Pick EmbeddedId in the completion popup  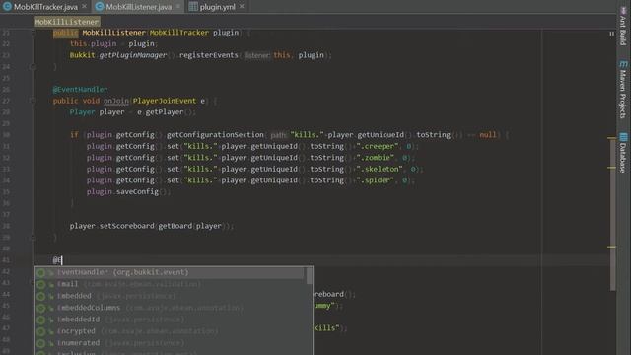pyautogui.click(x=170, y=319)
